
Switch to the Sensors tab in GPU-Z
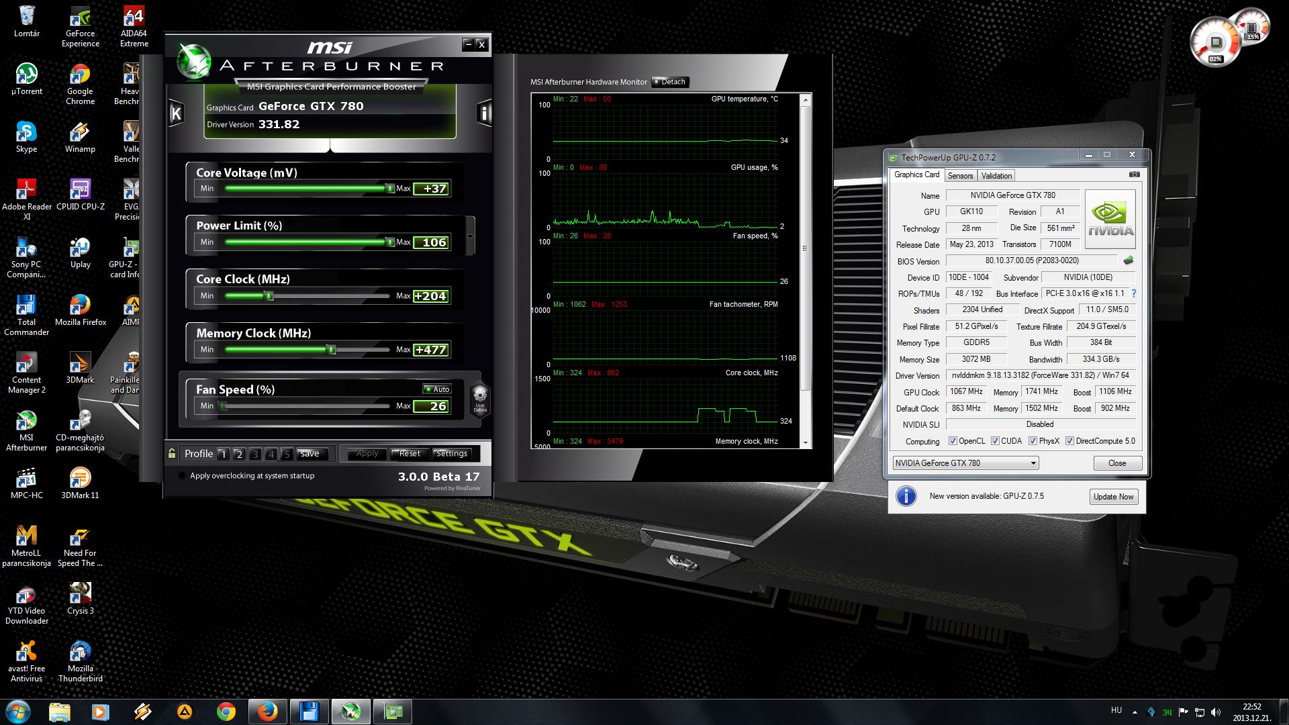click(x=960, y=176)
